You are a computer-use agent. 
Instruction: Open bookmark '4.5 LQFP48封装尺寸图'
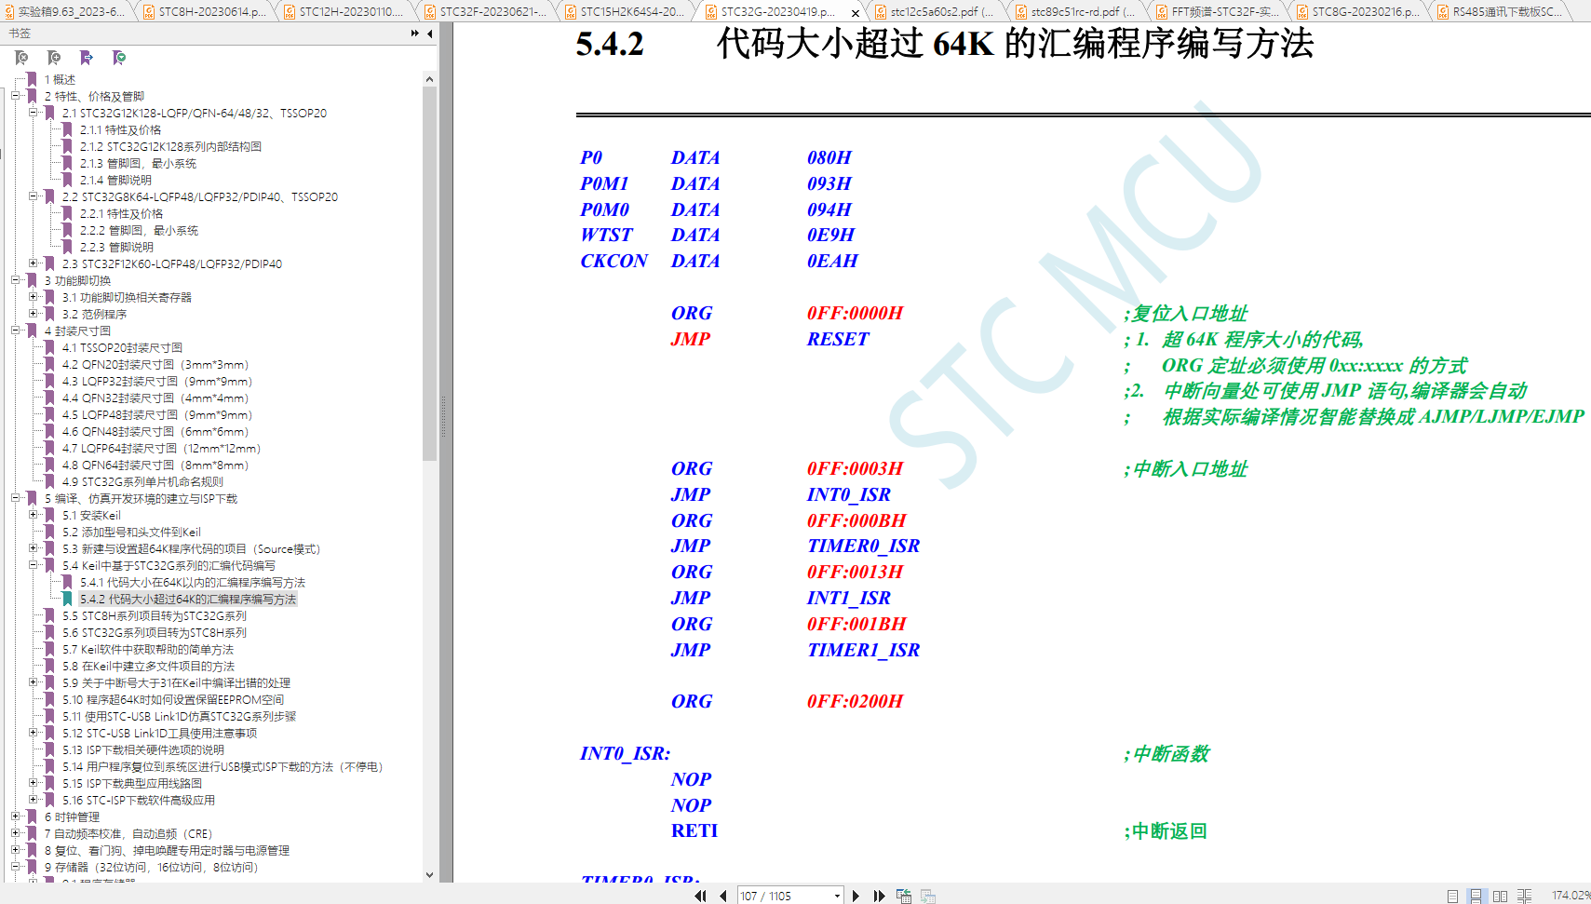click(157, 415)
